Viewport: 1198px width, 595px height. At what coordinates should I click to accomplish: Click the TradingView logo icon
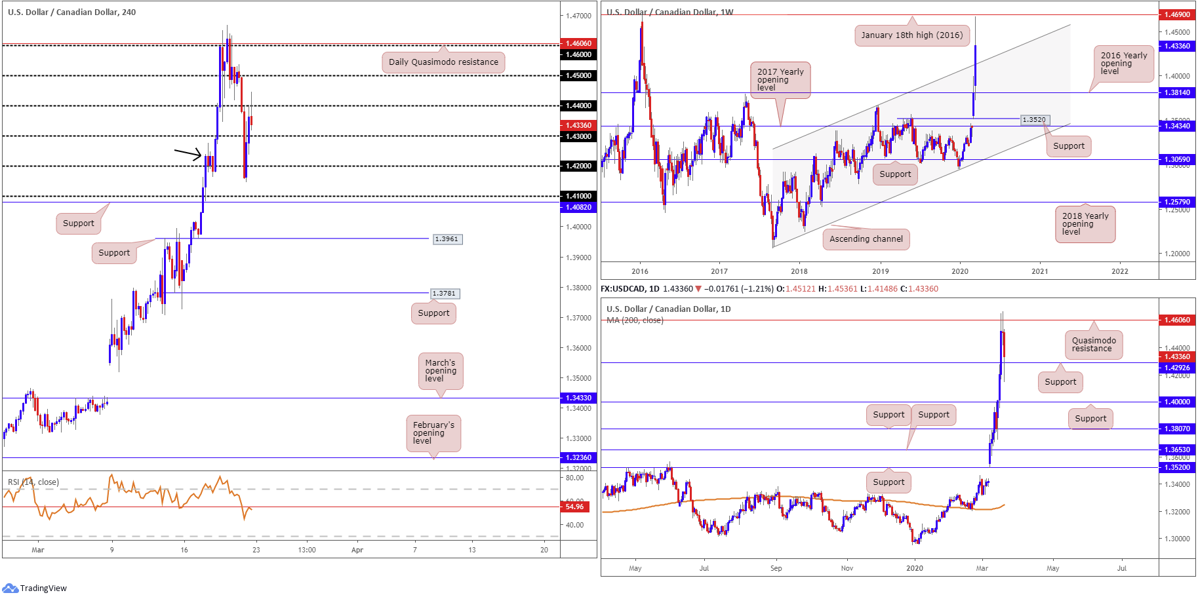point(10,588)
